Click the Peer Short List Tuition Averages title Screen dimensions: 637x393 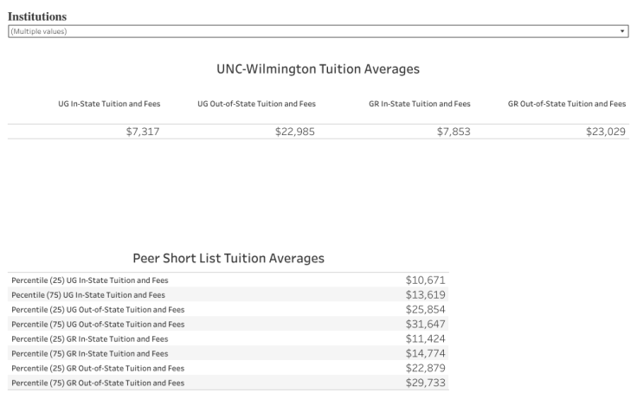pos(228,258)
